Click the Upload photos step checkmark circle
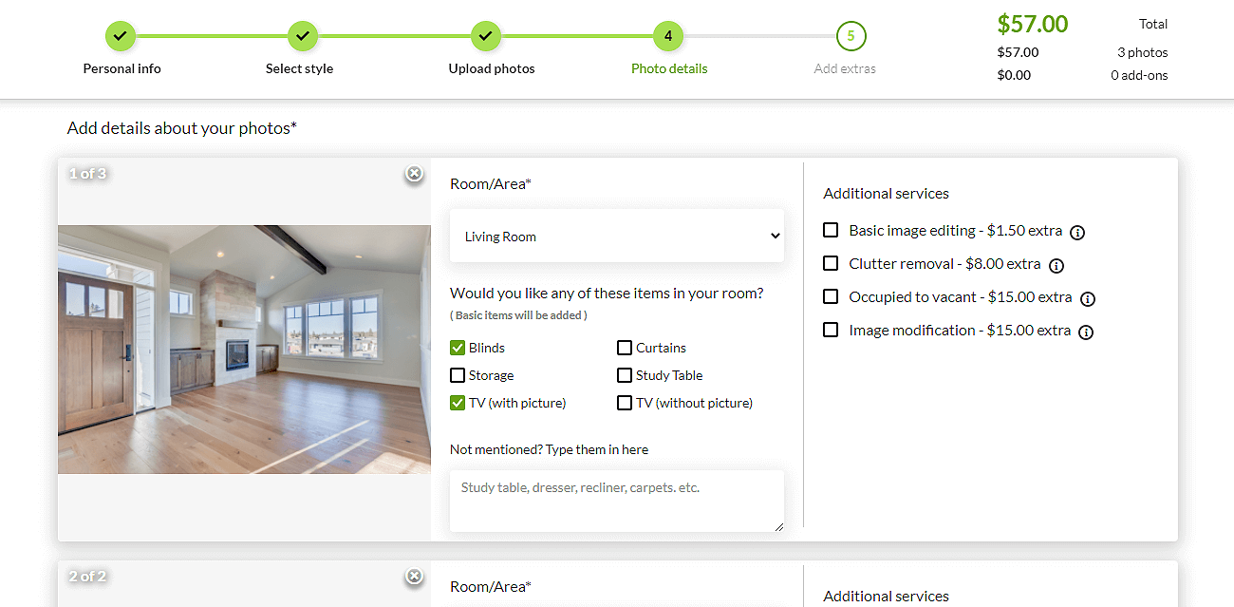 click(x=486, y=36)
